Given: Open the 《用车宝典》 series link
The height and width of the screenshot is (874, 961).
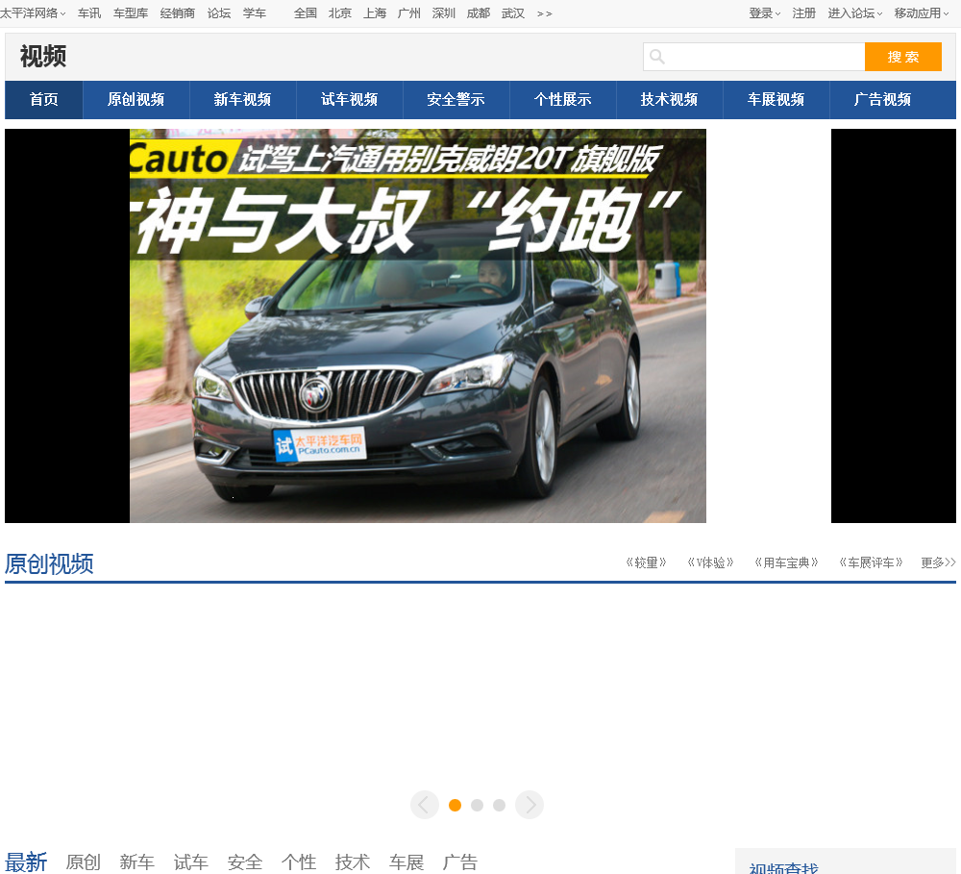Looking at the screenshot, I should [786, 562].
